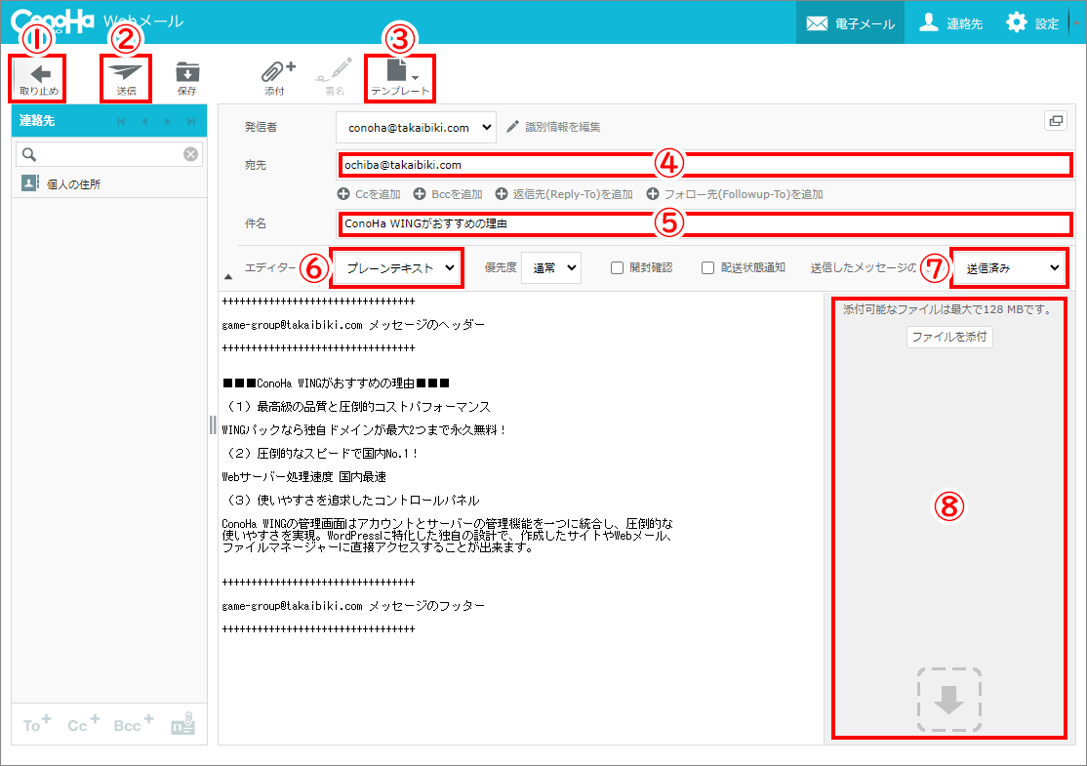Image resolution: width=1087 pixels, height=766 pixels.
Task: Open the テンプレート template menu
Action: coord(400,79)
